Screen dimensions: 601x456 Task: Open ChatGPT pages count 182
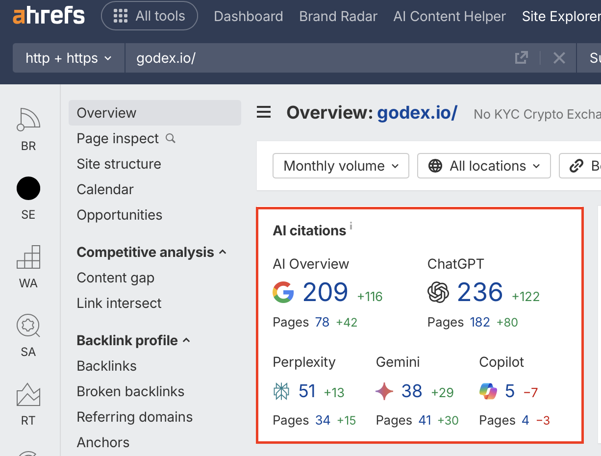coord(480,322)
